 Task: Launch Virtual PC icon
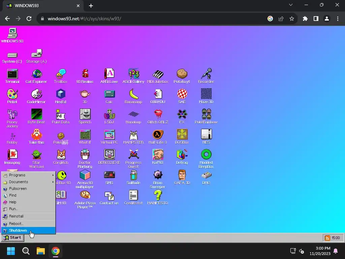pyautogui.click(x=109, y=137)
